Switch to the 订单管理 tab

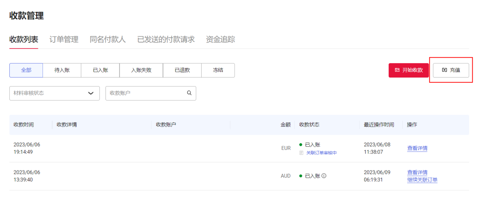pyautogui.click(x=64, y=40)
